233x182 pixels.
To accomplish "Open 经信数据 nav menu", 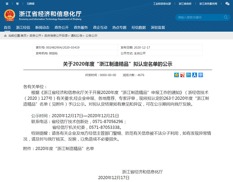I will tap(139, 27).
